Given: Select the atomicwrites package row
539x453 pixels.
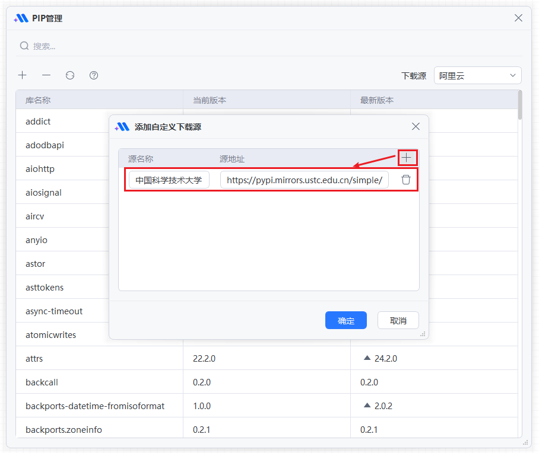Looking at the screenshot, I should pos(62,334).
